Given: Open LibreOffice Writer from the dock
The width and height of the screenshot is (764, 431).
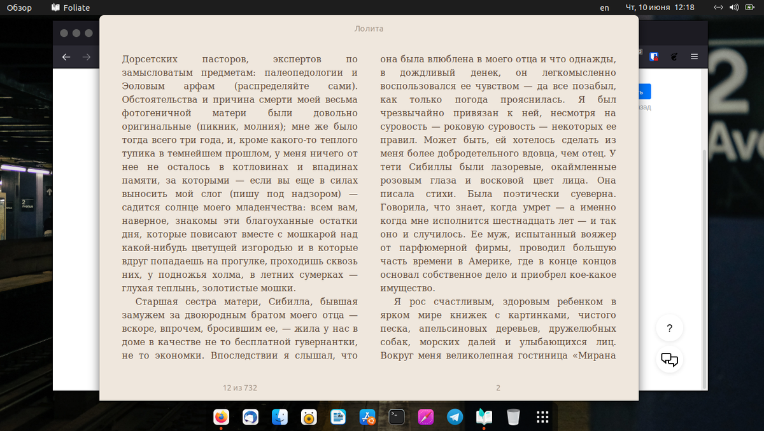Looking at the screenshot, I should click(x=338, y=417).
